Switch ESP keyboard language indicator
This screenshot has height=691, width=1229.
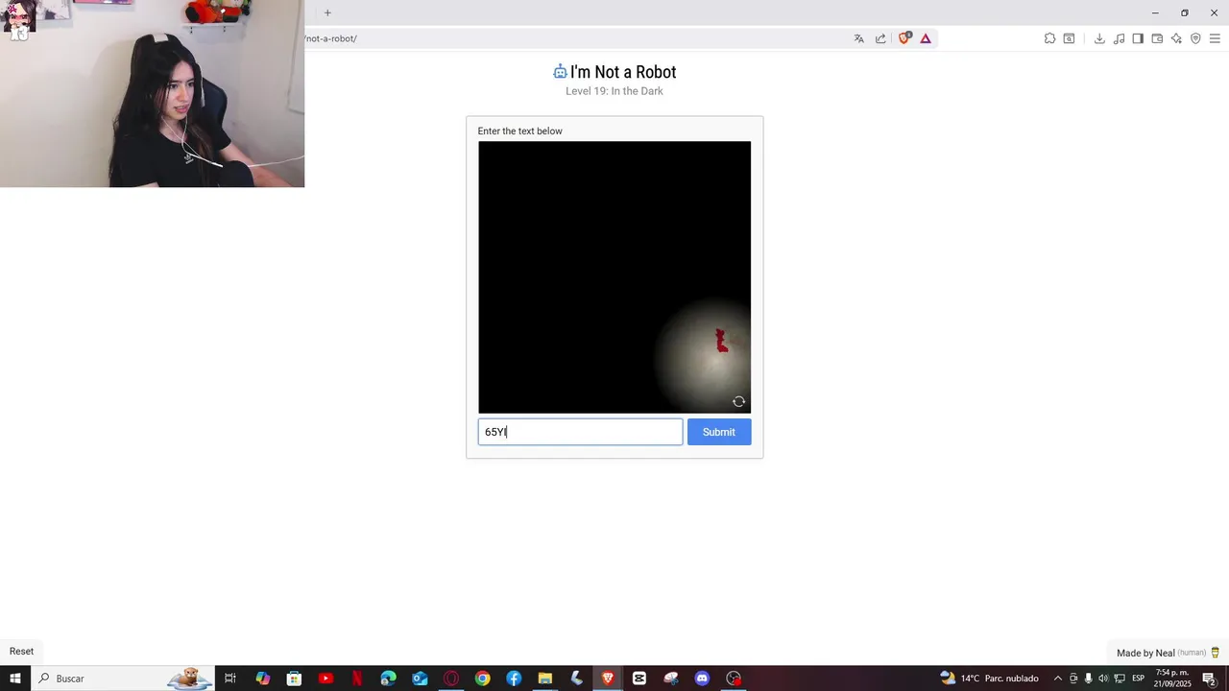click(1138, 679)
